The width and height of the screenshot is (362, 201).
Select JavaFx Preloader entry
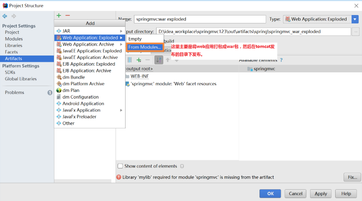click(x=90, y=117)
